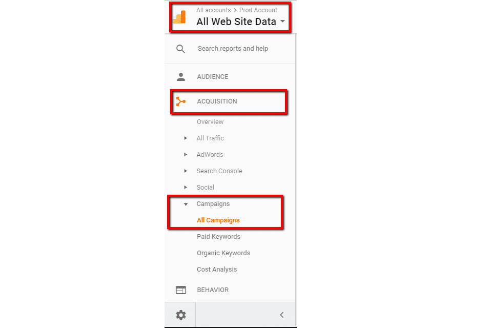Collapse the sidebar with the chevron
This screenshot has width=488, height=330.
point(281,315)
